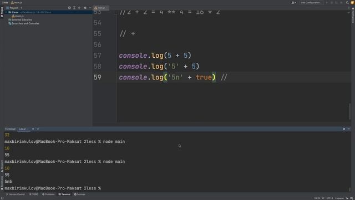Click the Terminal tool window button
The height and width of the screenshot is (200, 355).
64,194
